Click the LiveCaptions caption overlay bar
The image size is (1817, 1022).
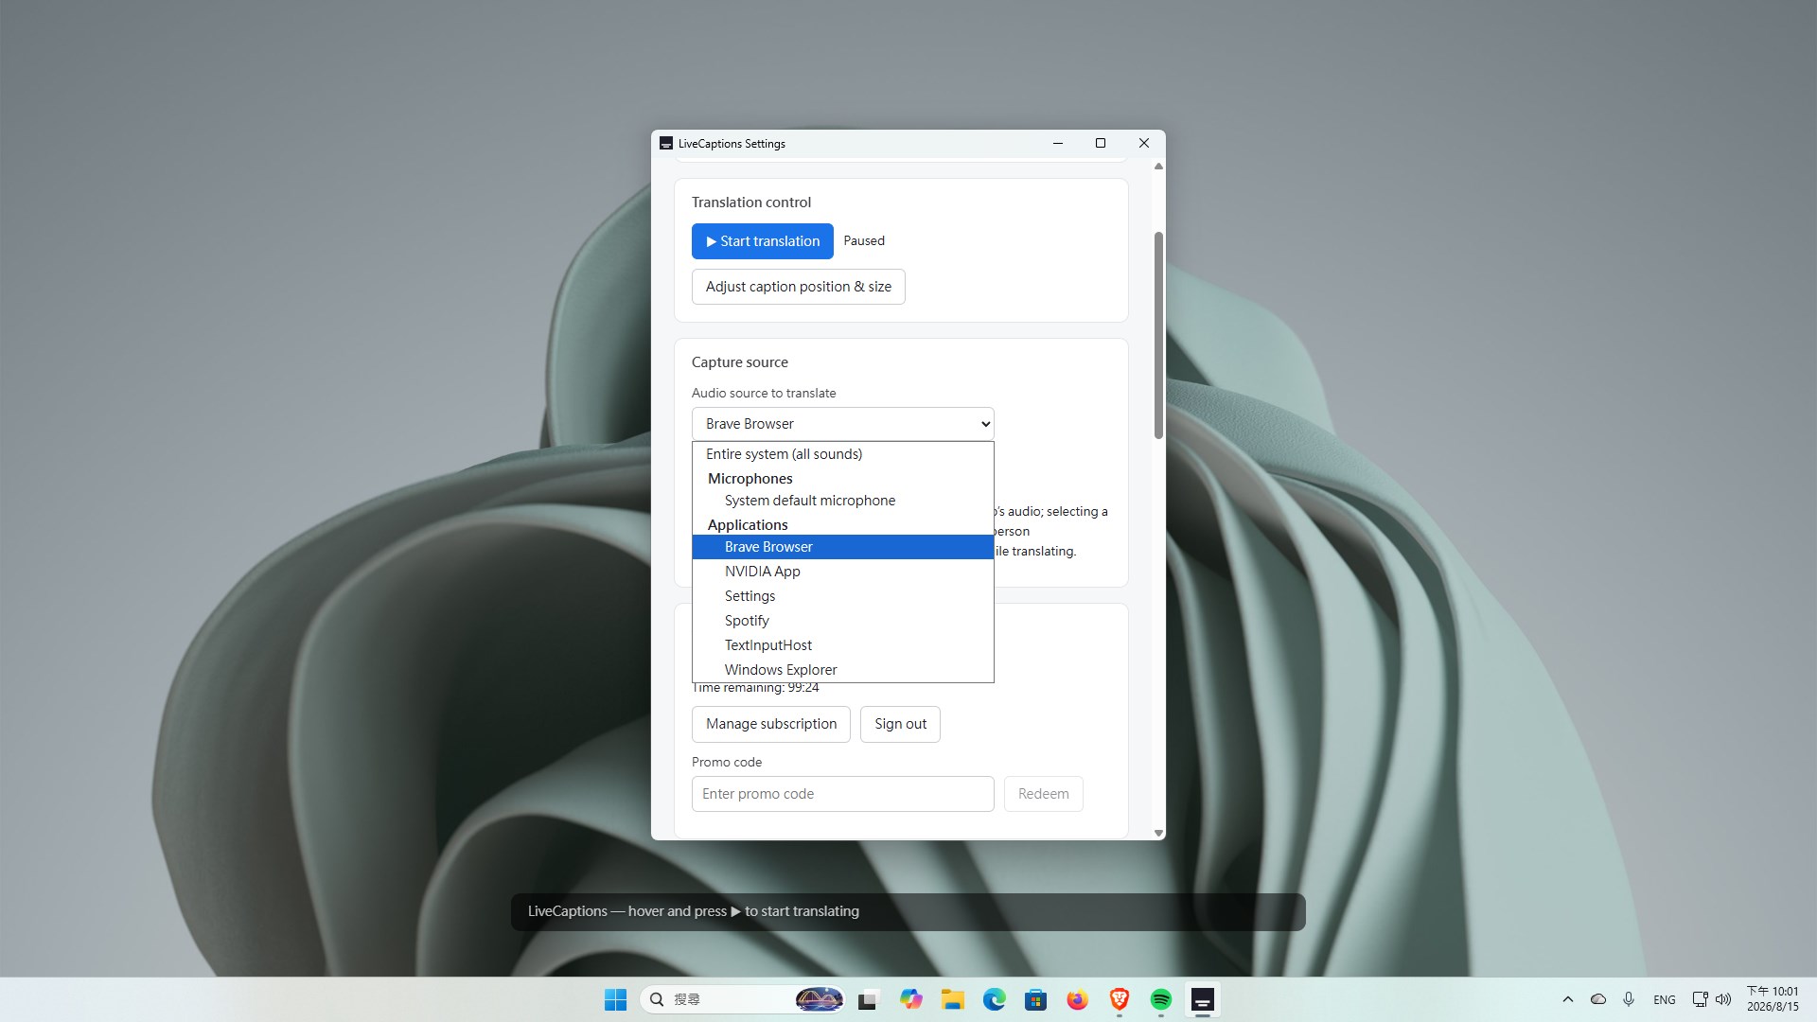coord(908,912)
